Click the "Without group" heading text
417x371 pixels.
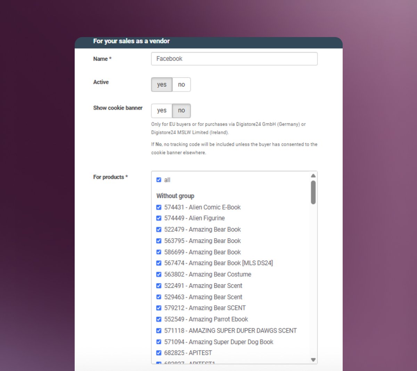tap(175, 196)
